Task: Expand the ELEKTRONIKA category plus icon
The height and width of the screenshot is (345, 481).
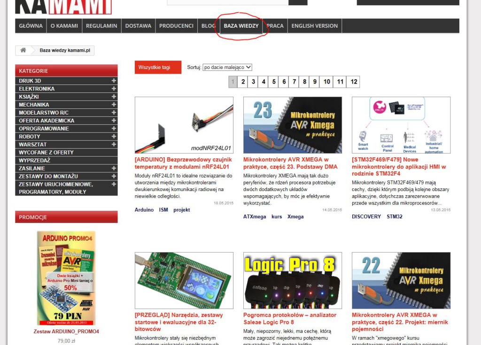Action: click(114, 89)
